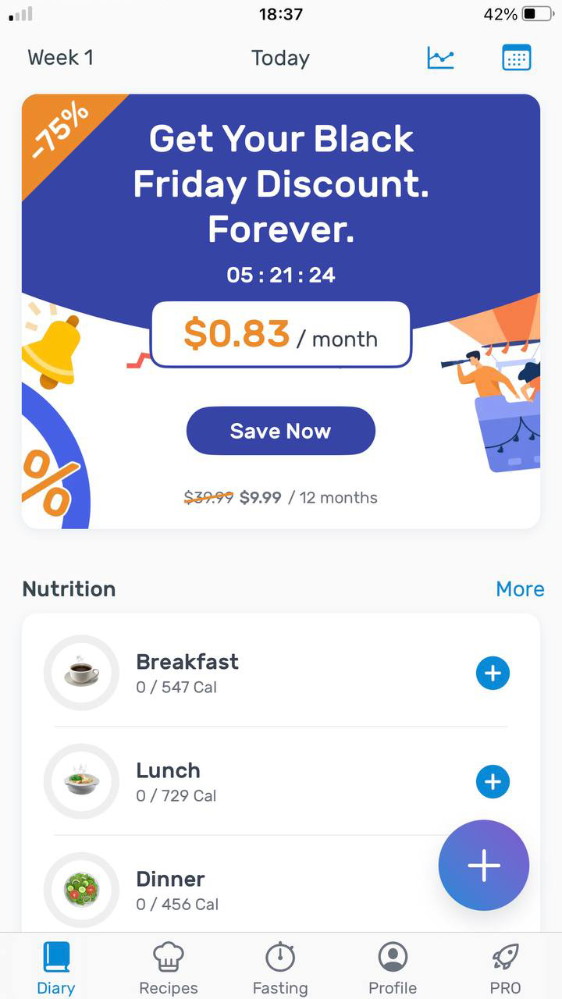Tap the Breakfast coffee cup icon
Viewport: 562px width, 999px height.
[x=81, y=673]
